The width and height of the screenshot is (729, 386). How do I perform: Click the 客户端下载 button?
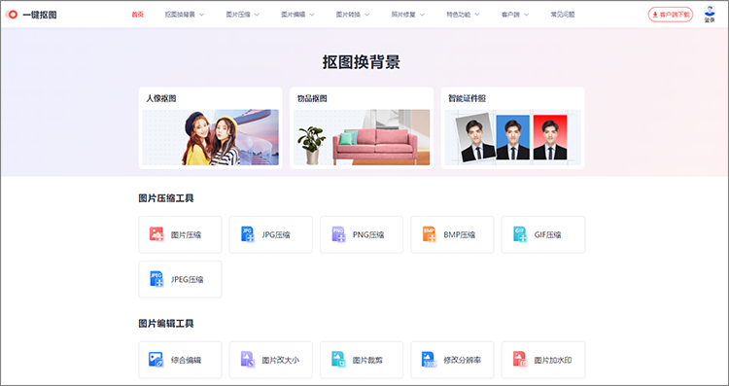coord(671,15)
